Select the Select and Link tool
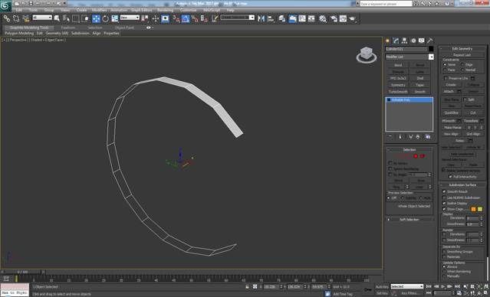 click(x=7, y=18)
